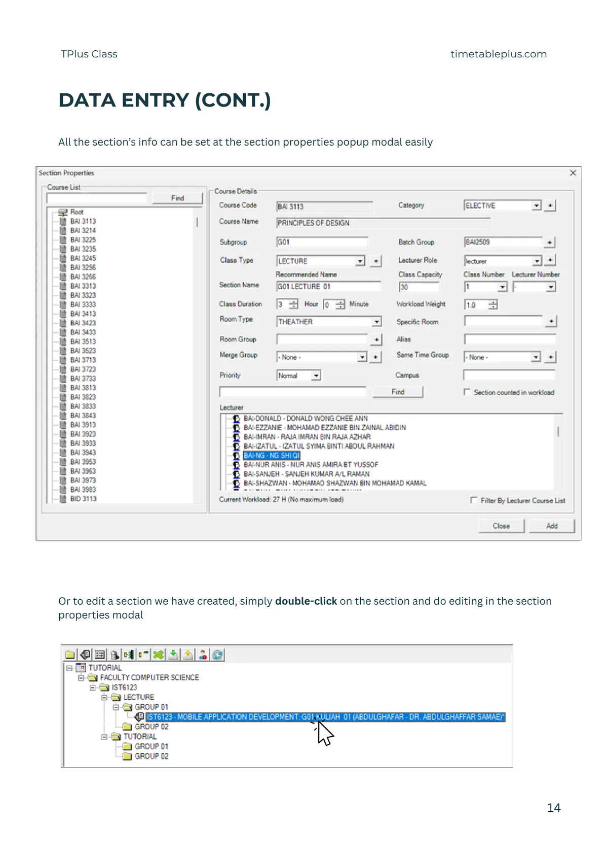Click the plus button next to Class Type

point(375,261)
